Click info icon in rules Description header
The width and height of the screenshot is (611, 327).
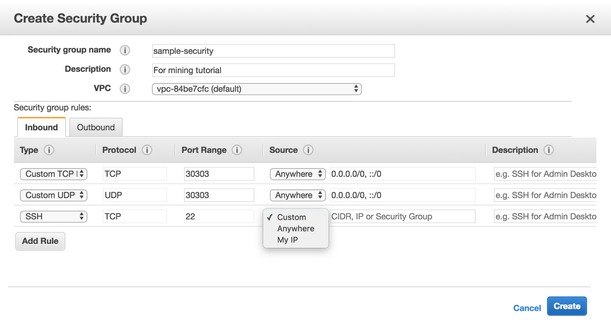coord(549,150)
